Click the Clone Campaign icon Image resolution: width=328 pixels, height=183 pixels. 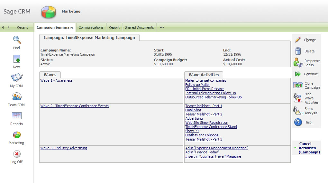[298, 85]
